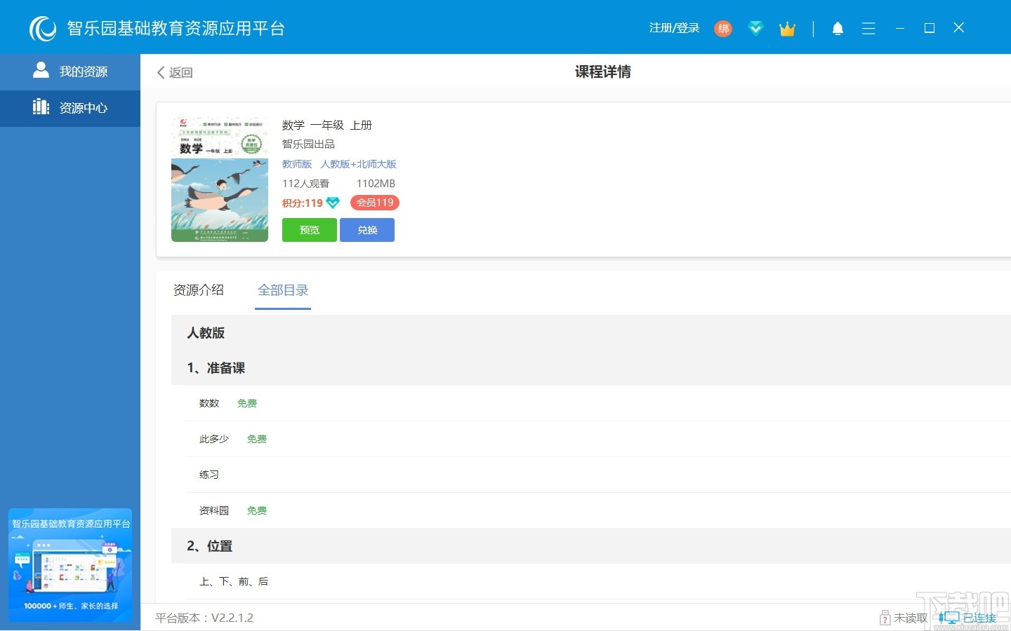The width and height of the screenshot is (1011, 631).
Task: Expand the 2、位置 section
Action: pos(209,545)
